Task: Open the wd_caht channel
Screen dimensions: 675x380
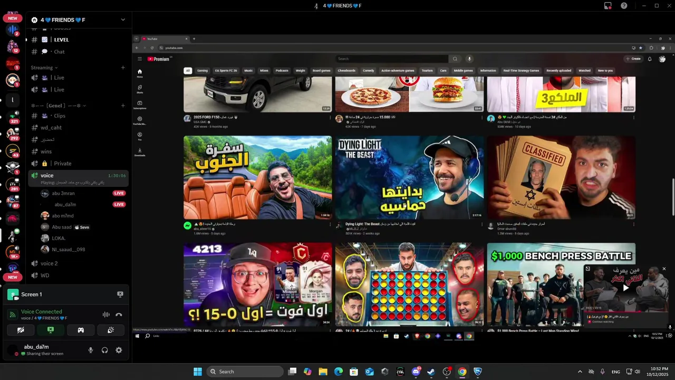Action: 79,128
